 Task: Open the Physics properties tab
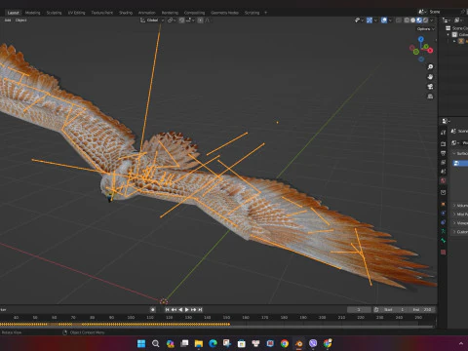point(444,214)
